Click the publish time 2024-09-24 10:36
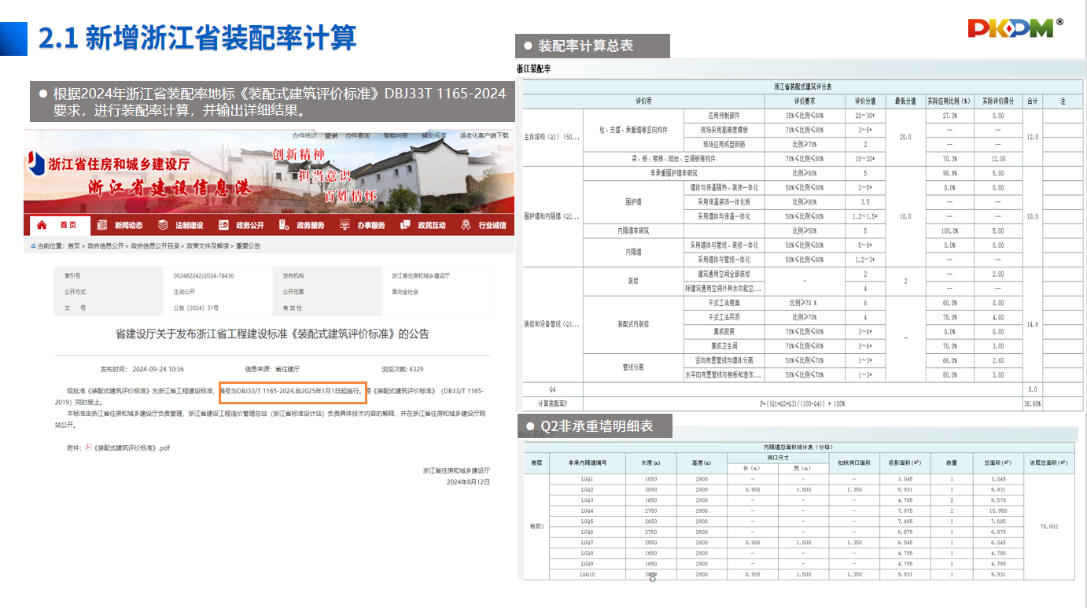Image resolution: width=1087 pixels, height=608 pixels. point(158,369)
